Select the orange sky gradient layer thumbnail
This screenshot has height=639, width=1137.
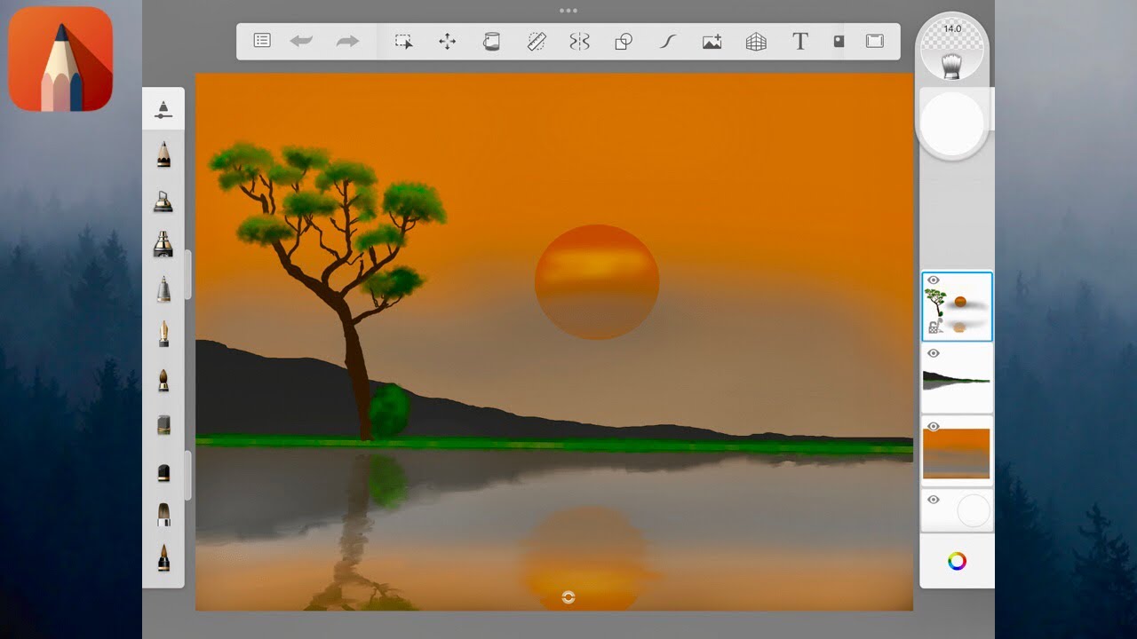pos(957,452)
